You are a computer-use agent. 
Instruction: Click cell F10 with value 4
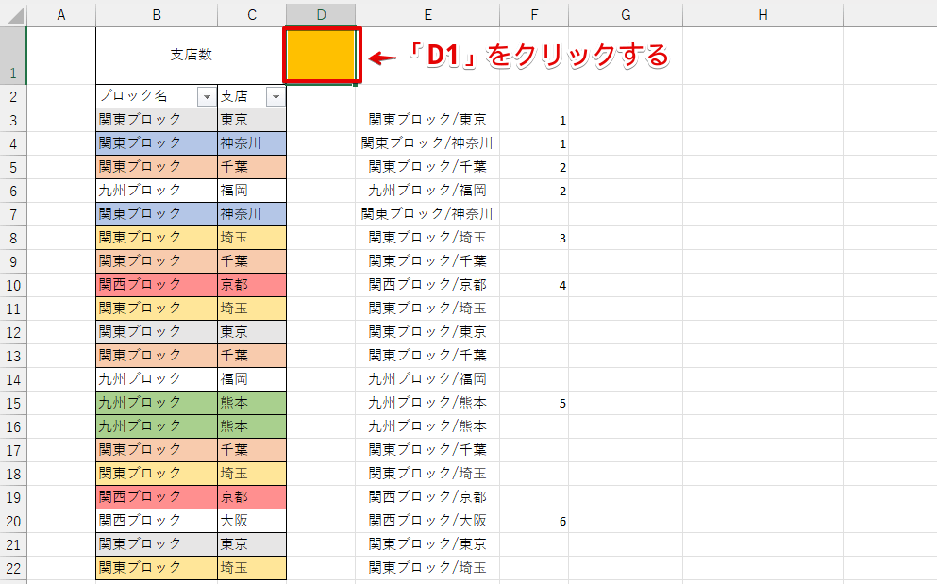pos(534,285)
